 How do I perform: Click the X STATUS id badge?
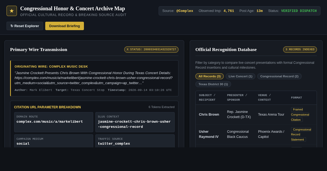pyautogui.click(x=151, y=49)
